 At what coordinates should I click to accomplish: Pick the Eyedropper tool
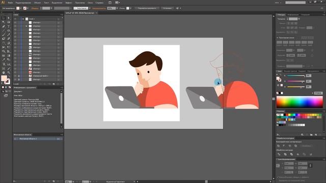coord(4,60)
